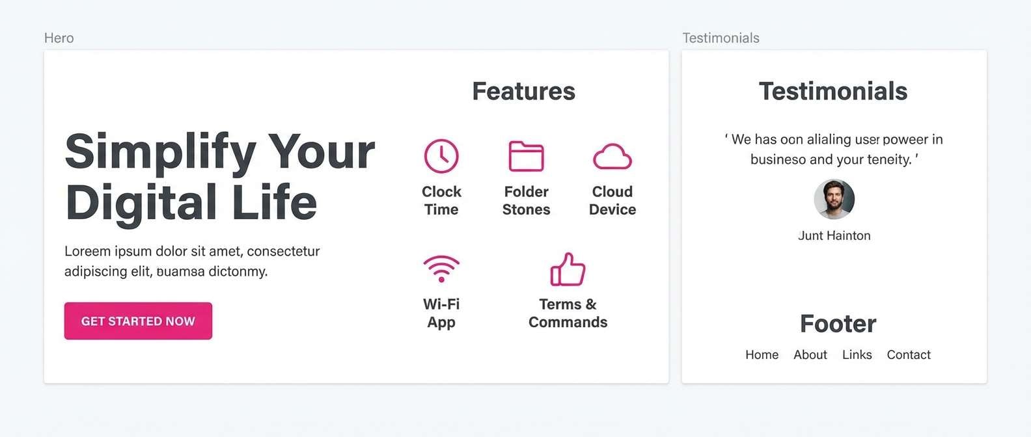Image resolution: width=1031 pixels, height=437 pixels.
Task: Click the Folder Stones icon
Action: click(x=526, y=155)
